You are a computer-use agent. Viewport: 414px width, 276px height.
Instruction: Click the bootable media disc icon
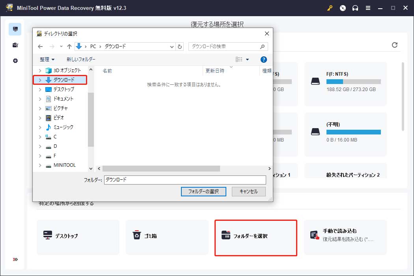[x=343, y=8]
